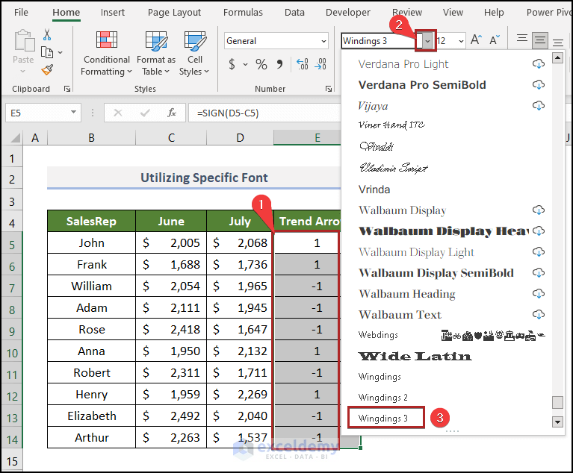The image size is (573, 473).
Task: Apply Percent Style format
Action: [261, 65]
